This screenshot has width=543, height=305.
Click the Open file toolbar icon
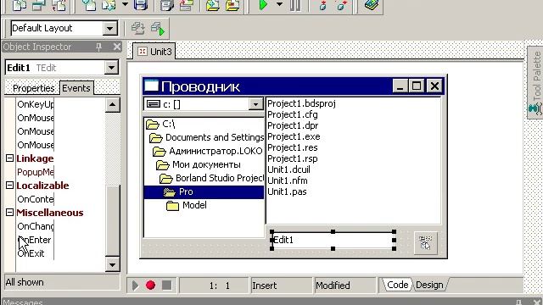[109, 5]
